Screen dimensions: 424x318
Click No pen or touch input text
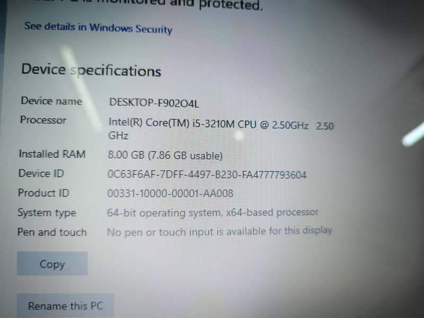219,232
